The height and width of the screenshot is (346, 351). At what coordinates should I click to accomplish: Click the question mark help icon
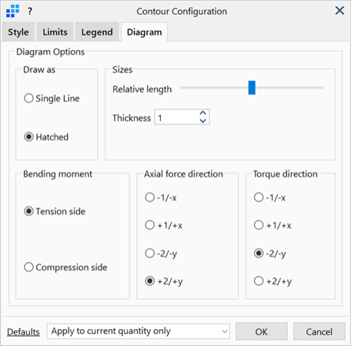[x=30, y=12]
